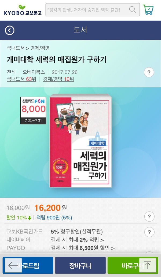Tap the book cover thumbnail image
The height and width of the screenshot is (277, 161).
(80, 141)
